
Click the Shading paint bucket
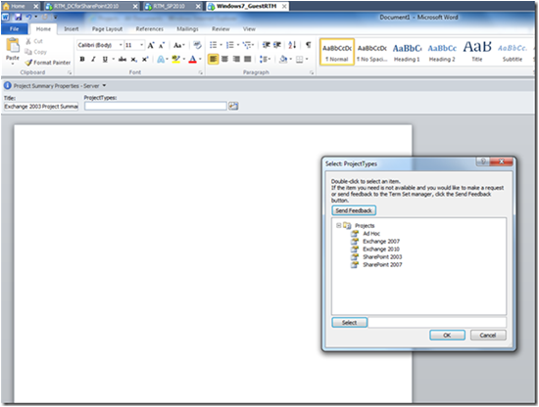point(283,59)
